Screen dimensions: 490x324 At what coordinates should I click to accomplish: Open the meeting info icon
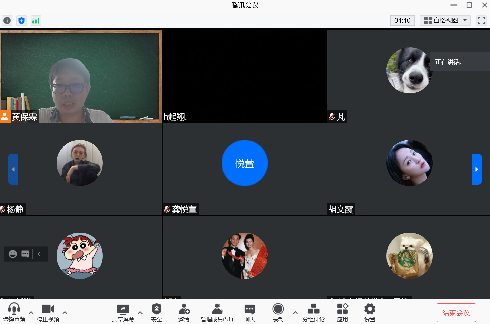click(x=7, y=21)
